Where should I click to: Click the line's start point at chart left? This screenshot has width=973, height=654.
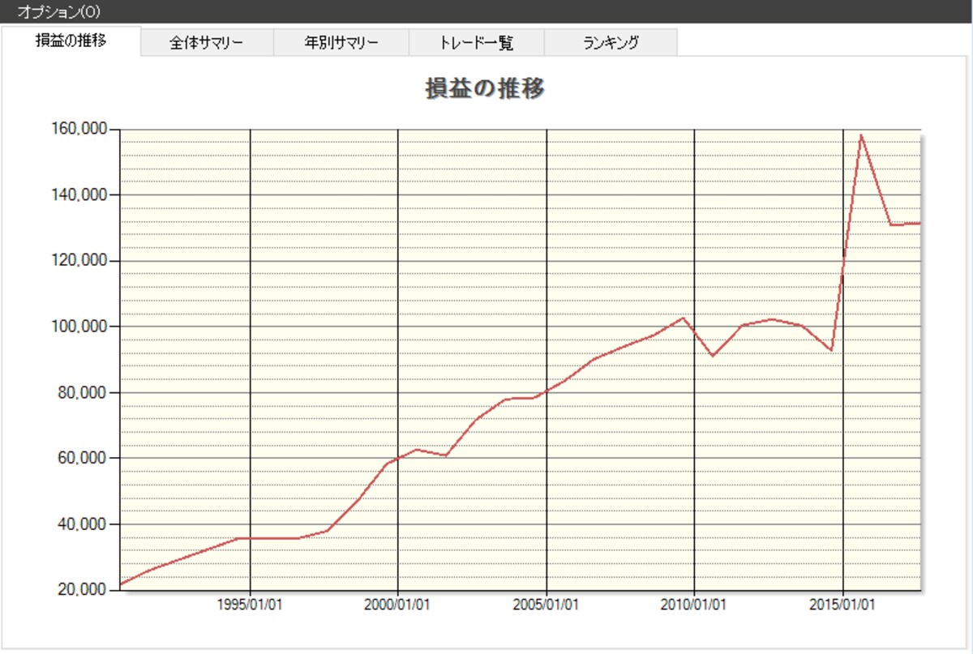click(121, 584)
